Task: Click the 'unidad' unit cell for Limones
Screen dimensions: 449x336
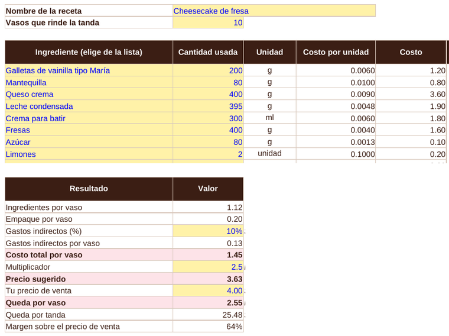Action: coord(270,154)
